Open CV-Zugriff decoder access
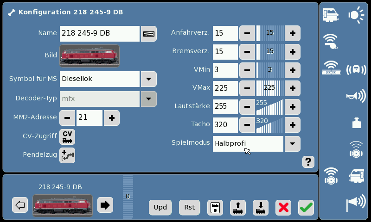Image resolution: width=371 pixels, height=222 pixels. point(67,137)
